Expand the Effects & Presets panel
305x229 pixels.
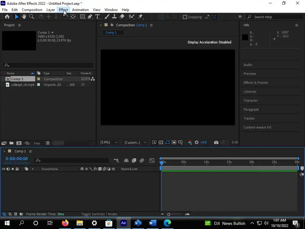(x=256, y=83)
